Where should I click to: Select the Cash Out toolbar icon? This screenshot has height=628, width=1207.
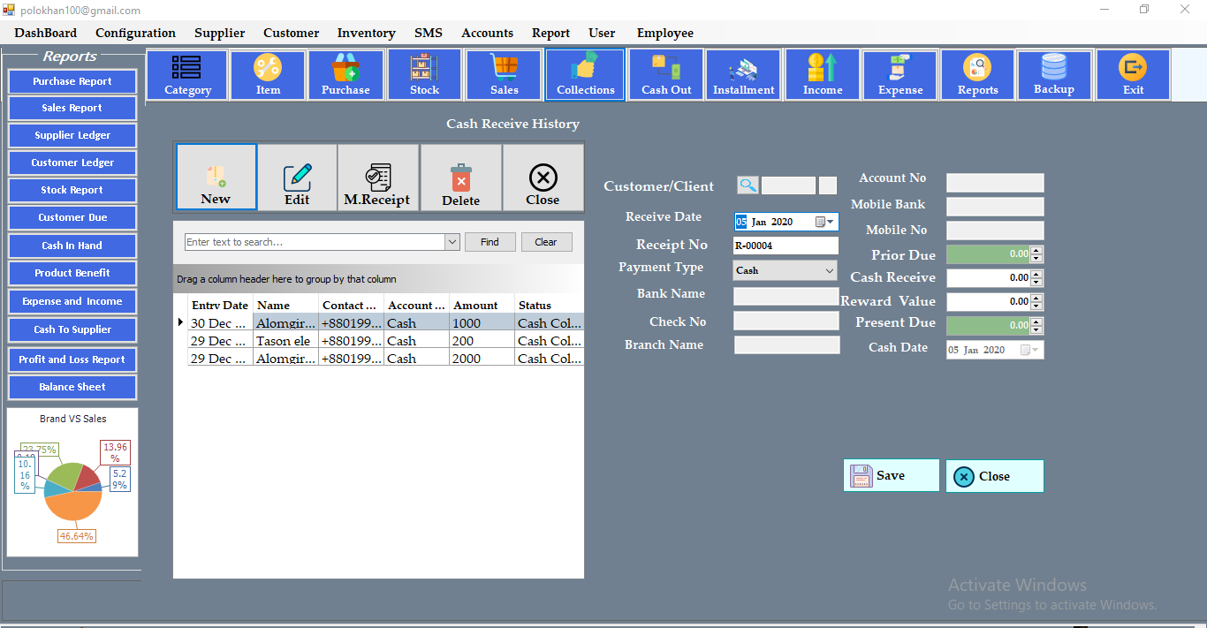point(665,74)
